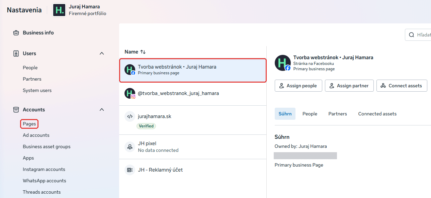The width and height of the screenshot is (431, 198).
Task: Open the People menu item under Users
Action: point(30,68)
